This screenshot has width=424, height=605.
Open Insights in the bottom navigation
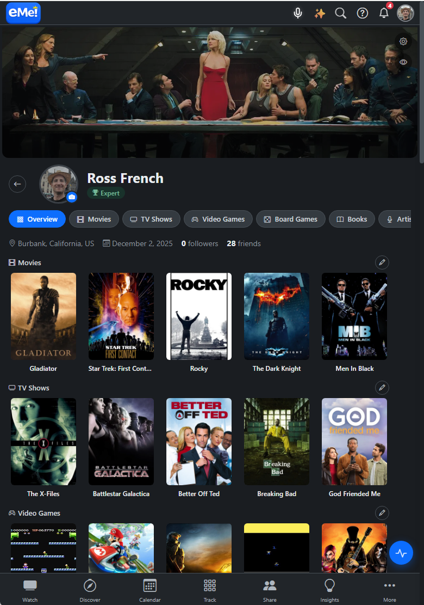[x=329, y=590]
